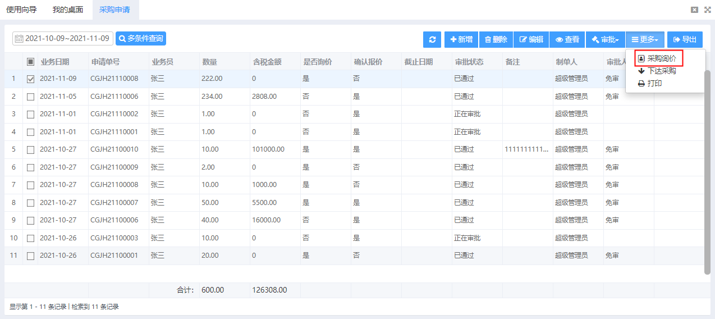Sort by the 申请单号 column header
This screenshot has height=319, width=715.
tap(118, 62)
